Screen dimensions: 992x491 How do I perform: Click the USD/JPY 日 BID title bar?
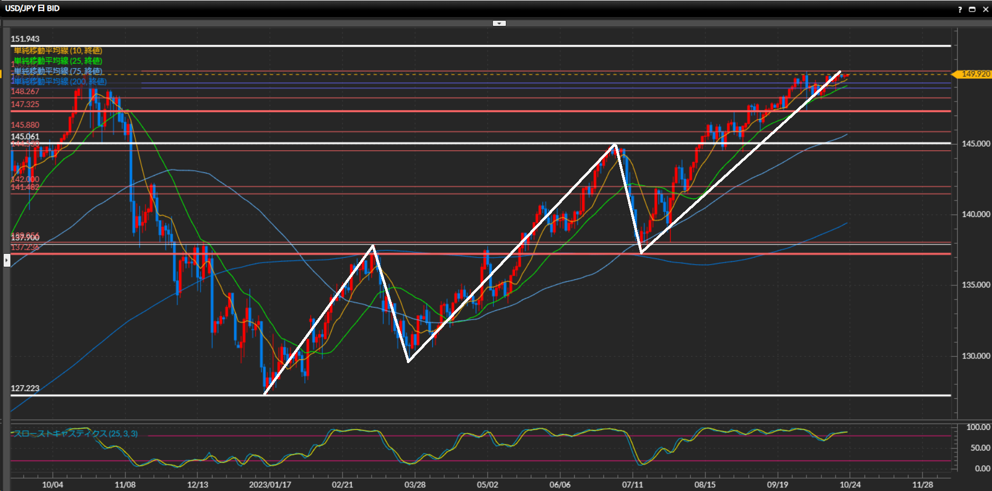(32, 8)
